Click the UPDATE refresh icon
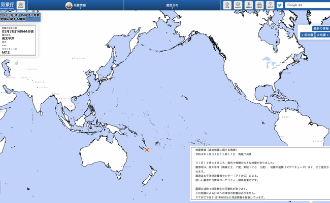330x203 pixels. tap(238, 6)
